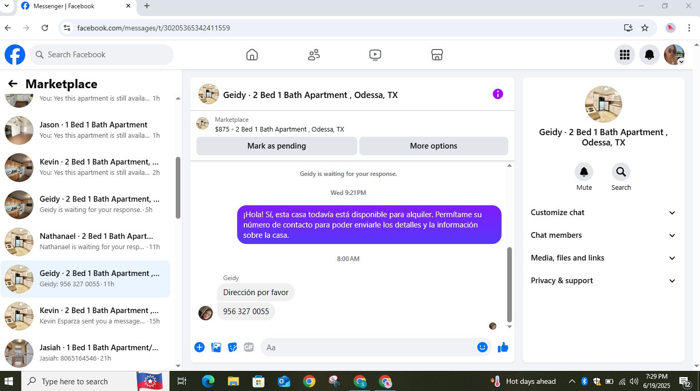Open a new browser tab
Viewport: 700px width, 391px height.
[147, 6]
